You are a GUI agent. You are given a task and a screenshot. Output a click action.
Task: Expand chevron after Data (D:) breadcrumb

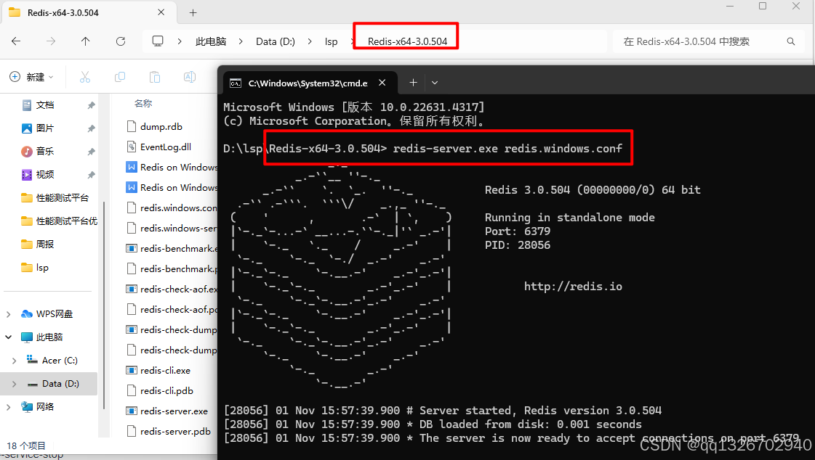tap(310, 41)
